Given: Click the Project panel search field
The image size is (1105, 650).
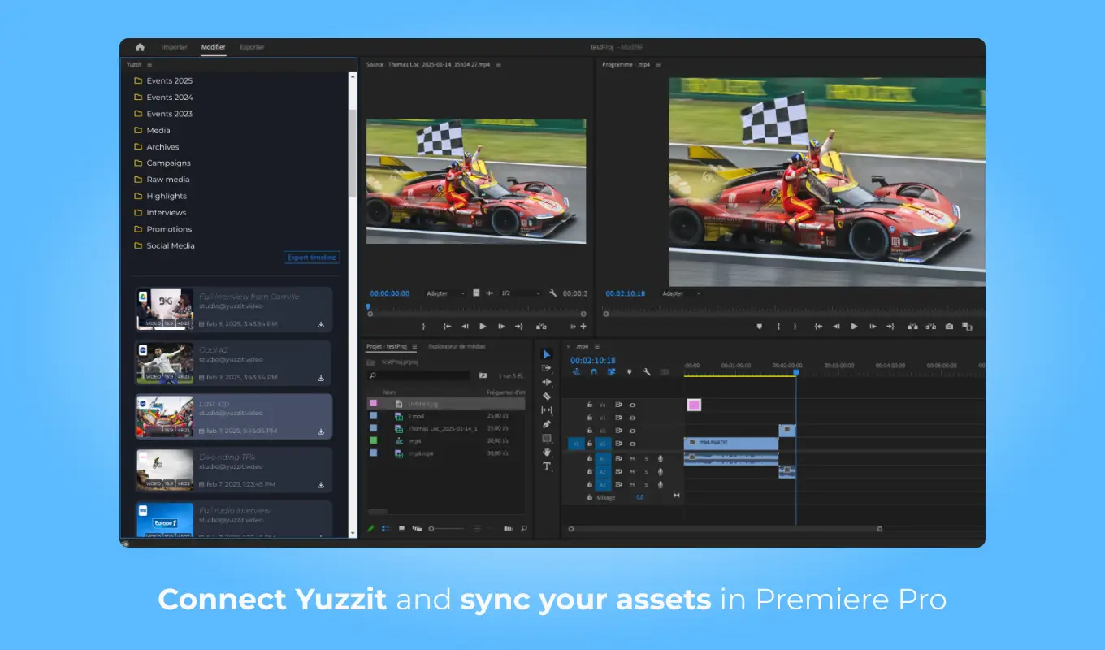Looking at the screenshot, I should pos(418,375).
